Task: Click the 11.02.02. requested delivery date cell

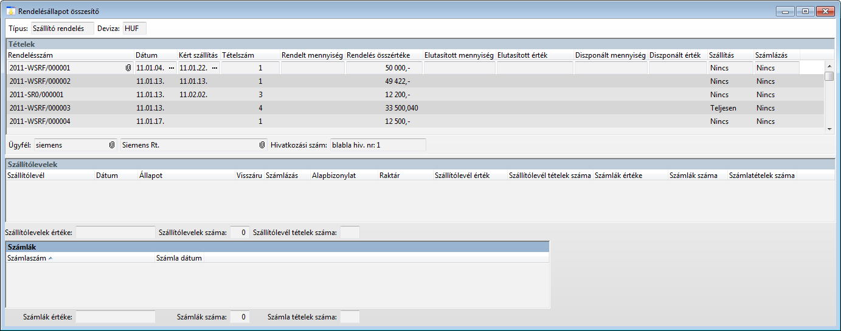Action: coord(199,95)
